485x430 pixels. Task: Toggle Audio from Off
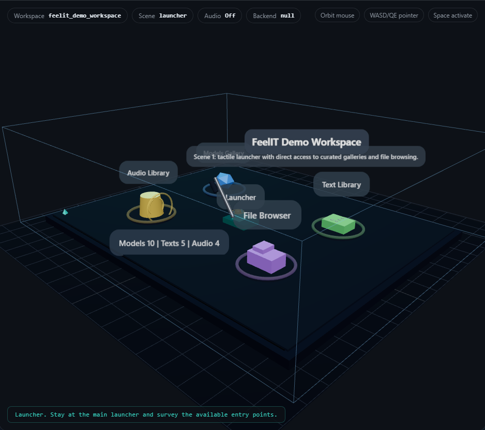tap(219, 15)
